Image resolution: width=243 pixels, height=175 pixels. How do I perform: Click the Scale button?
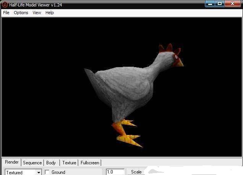[136, 172]
